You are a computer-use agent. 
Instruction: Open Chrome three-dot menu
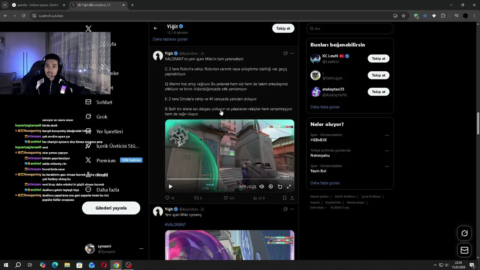coord(474,16)
